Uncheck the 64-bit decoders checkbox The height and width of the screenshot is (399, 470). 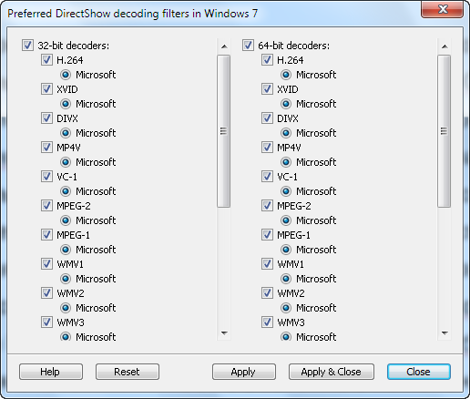tap(248, 46)
